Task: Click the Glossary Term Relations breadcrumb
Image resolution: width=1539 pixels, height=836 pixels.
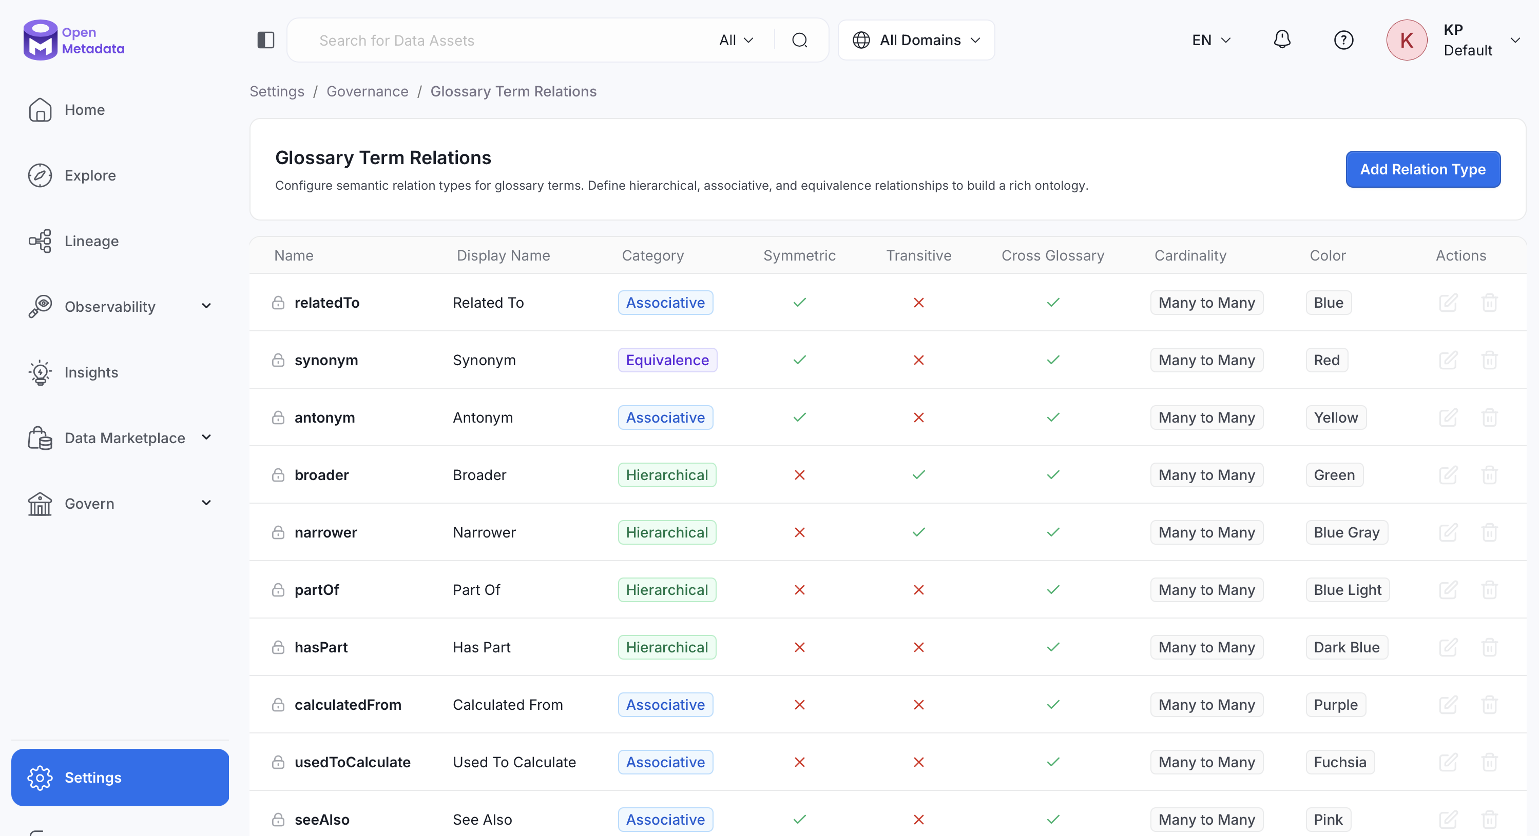Action: (513, 91)
